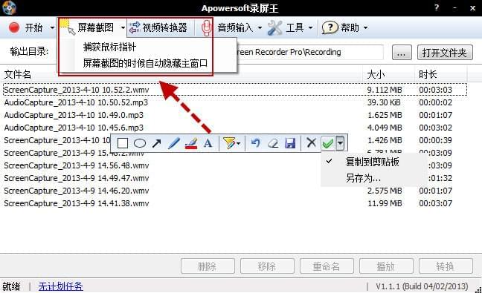Viewport: 482px width, 293px height.
Task: Expand the dropdown next to green checkmark
Action: tap(340, 143)
